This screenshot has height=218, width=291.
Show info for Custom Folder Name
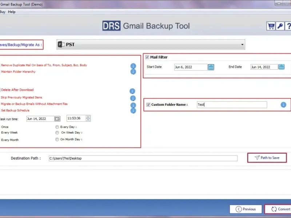[283, 105]
